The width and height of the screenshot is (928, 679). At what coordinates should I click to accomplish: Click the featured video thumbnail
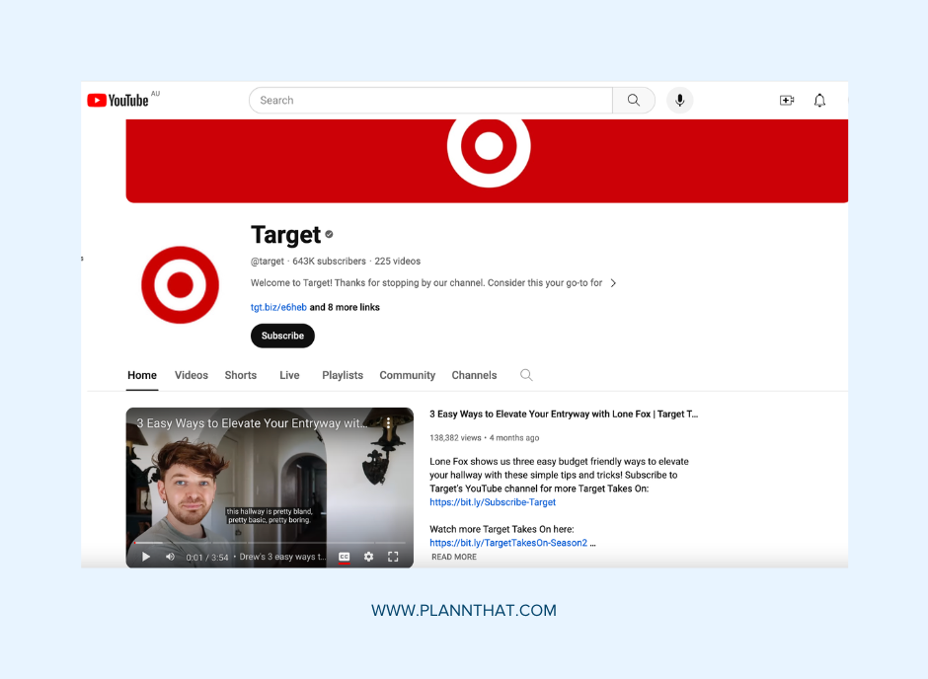coord(270,488)
